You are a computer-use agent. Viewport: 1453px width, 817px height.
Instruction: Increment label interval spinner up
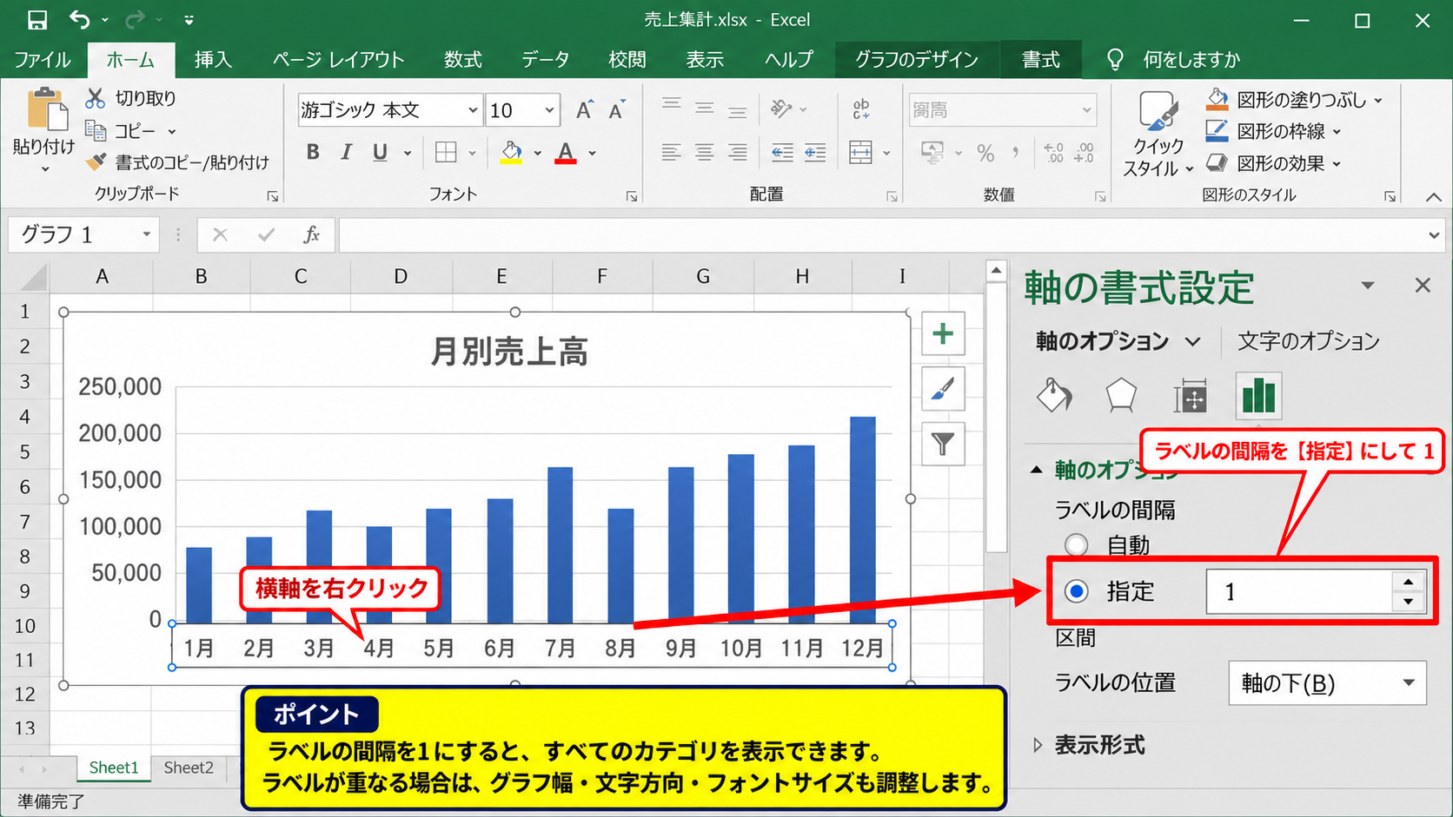[x=1408, y=582]
